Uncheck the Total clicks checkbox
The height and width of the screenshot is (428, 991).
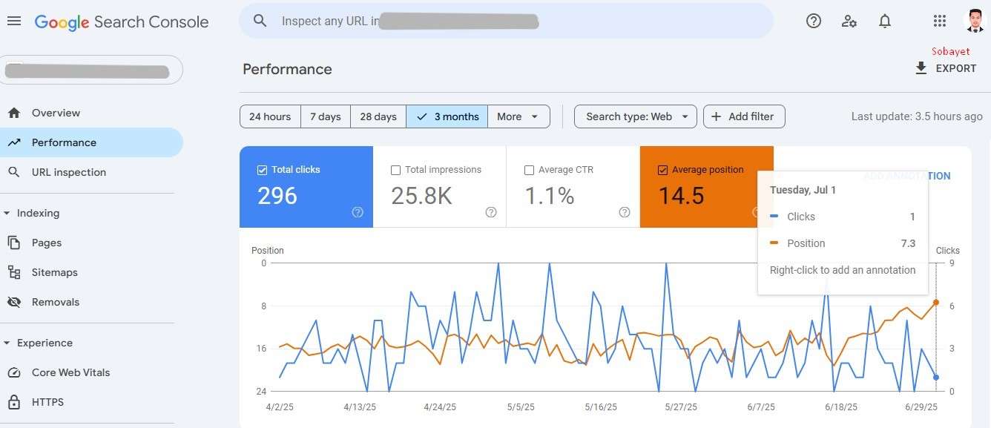pyautogui.click(x=262, y=170)
